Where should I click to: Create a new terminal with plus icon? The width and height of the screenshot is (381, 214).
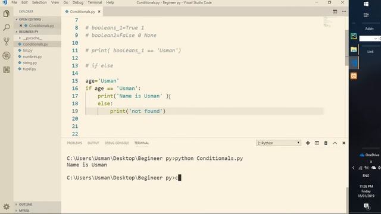tap(308, 143)
